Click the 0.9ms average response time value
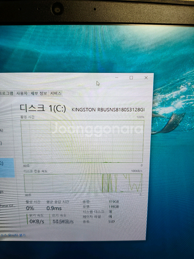Viewport: 194px width, 259px height. (x=54, y=208)
